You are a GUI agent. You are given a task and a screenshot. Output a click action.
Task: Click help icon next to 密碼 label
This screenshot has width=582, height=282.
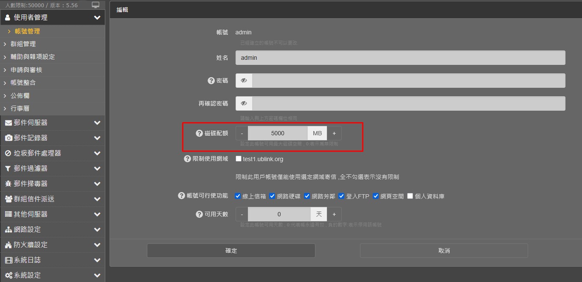coord(211,81)
